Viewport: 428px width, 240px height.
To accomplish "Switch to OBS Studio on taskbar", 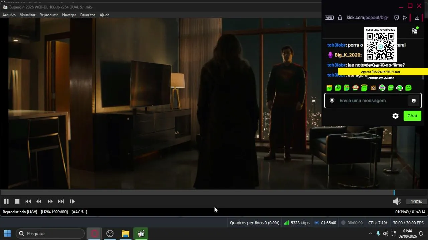I will (x=110, y=234).
